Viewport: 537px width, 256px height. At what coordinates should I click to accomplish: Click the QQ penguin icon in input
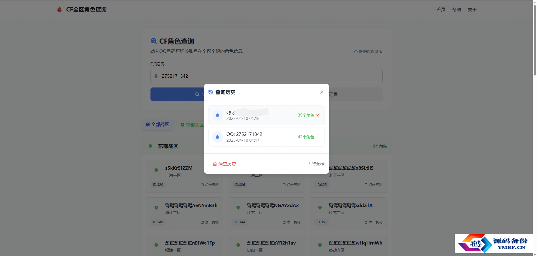pyautogui.click(x=156, y=76)
